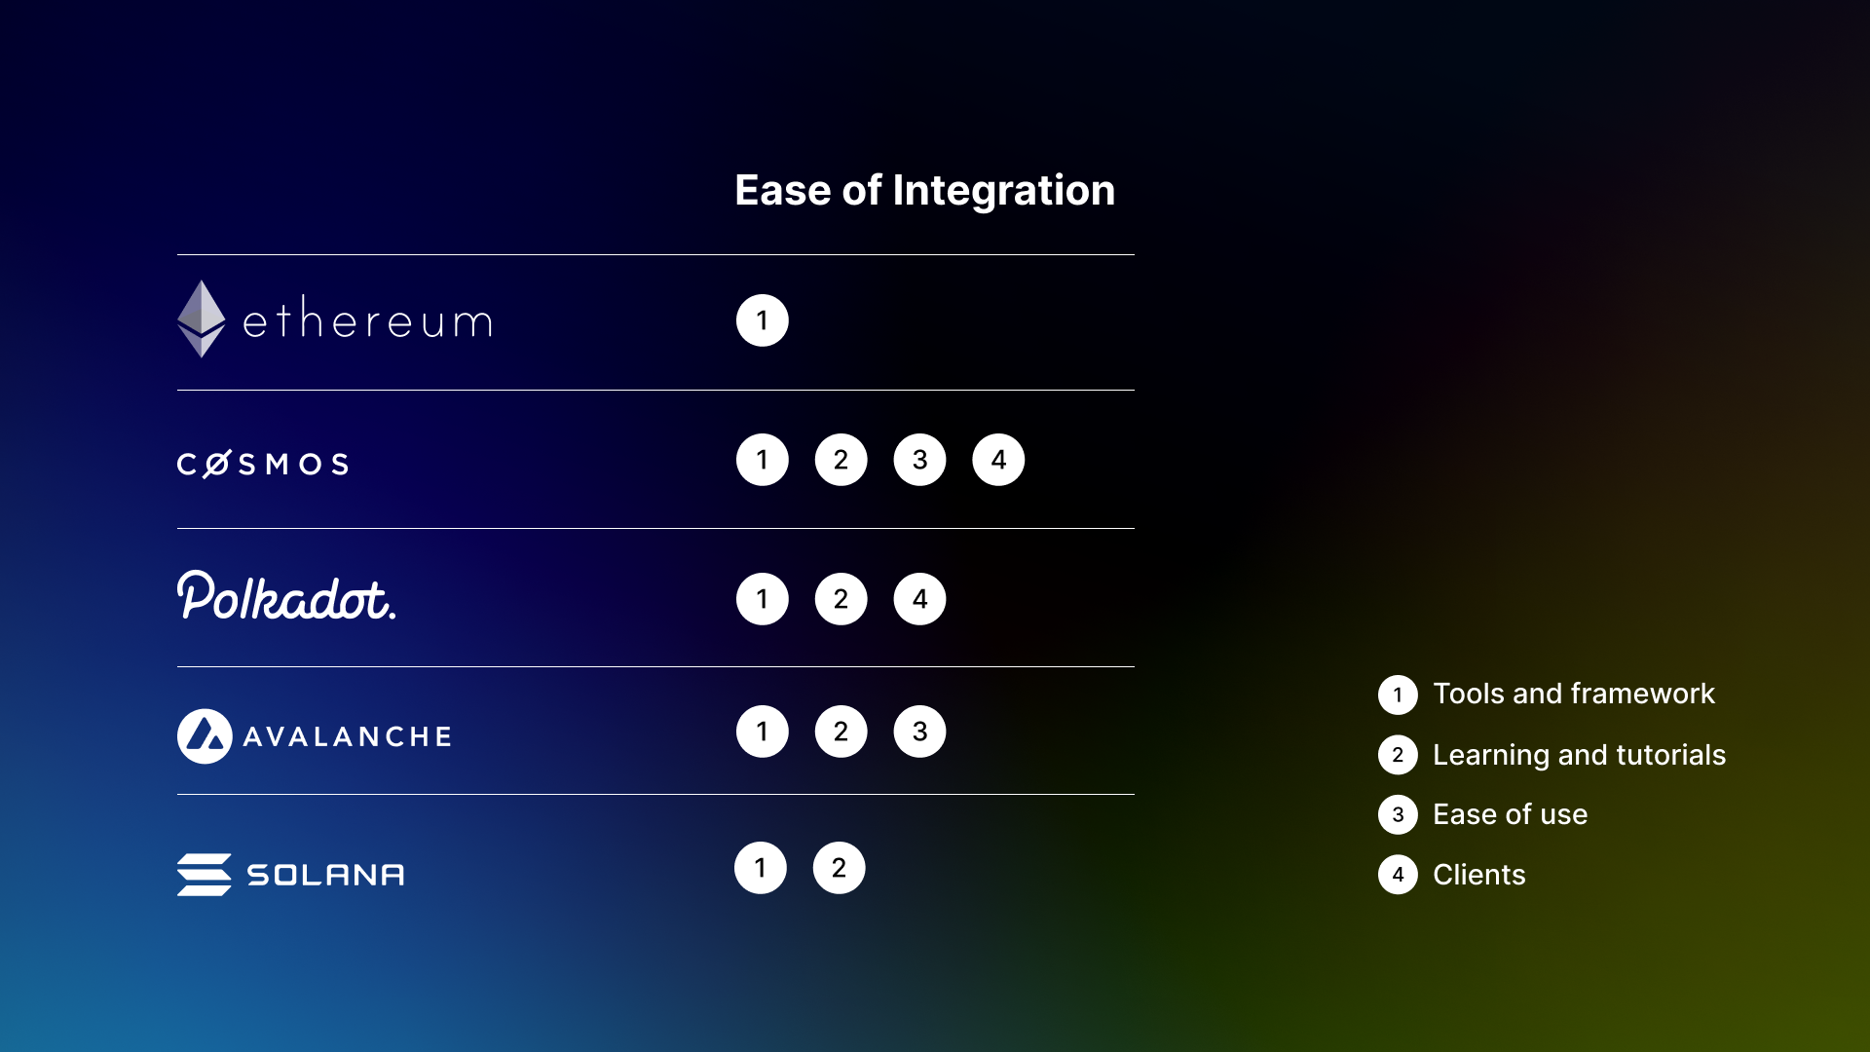
Task: Click badge 3 in the Avalanche row
Action: point(919,732)
